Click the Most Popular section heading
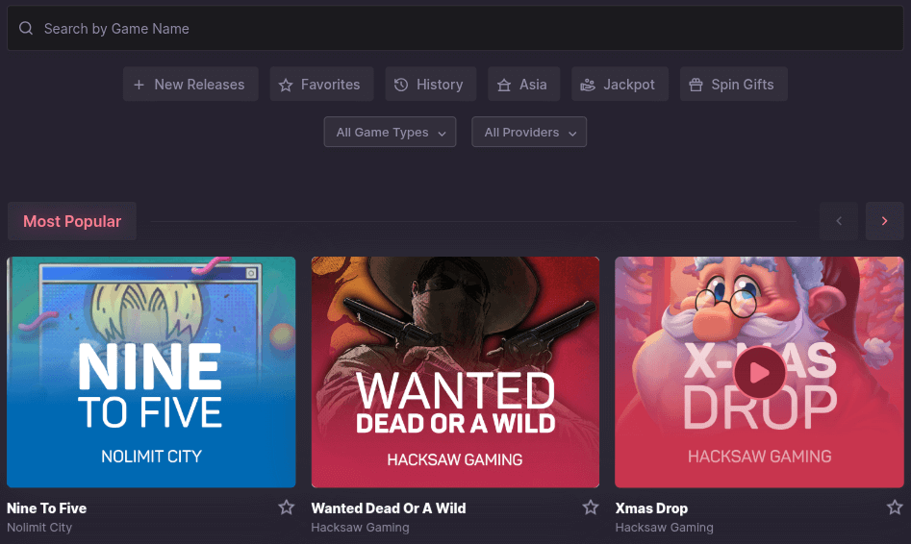911x544 pixels. (x=72, y=221)
